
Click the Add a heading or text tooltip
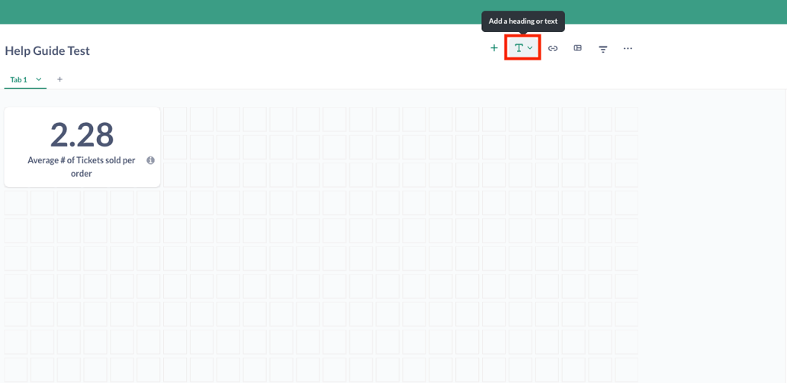(522, 21)
